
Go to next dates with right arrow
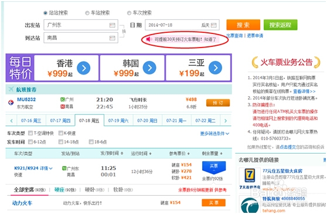(x=226, y=121)
